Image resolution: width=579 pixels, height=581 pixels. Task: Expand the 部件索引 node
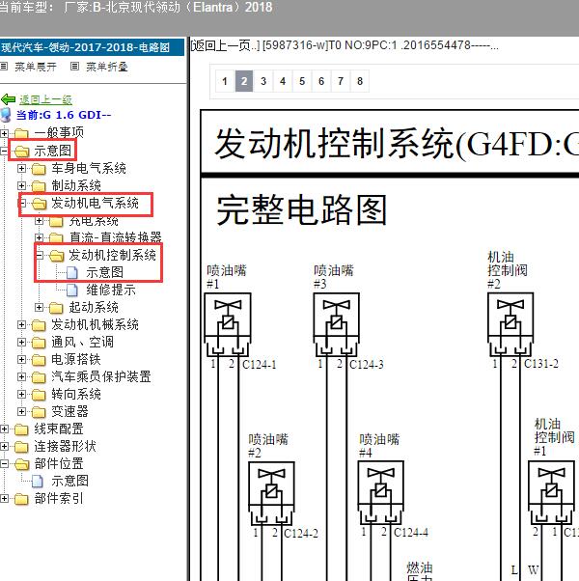[x=4, y=499]
